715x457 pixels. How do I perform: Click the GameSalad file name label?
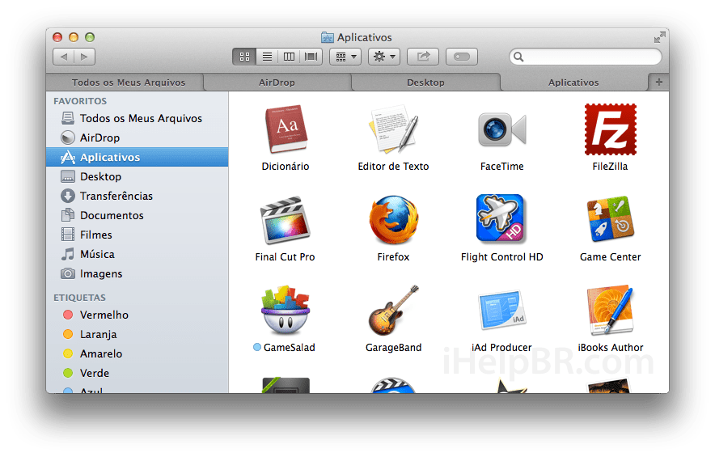coord(289,348)
